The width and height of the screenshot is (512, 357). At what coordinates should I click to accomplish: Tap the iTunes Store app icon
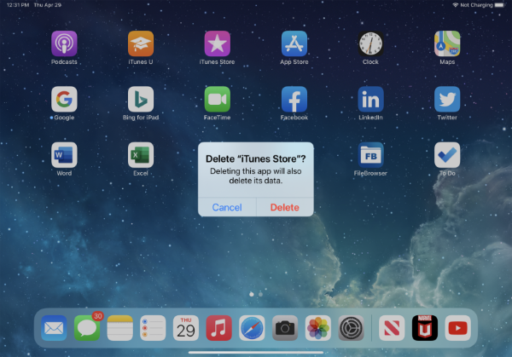(x=217, y=43)
